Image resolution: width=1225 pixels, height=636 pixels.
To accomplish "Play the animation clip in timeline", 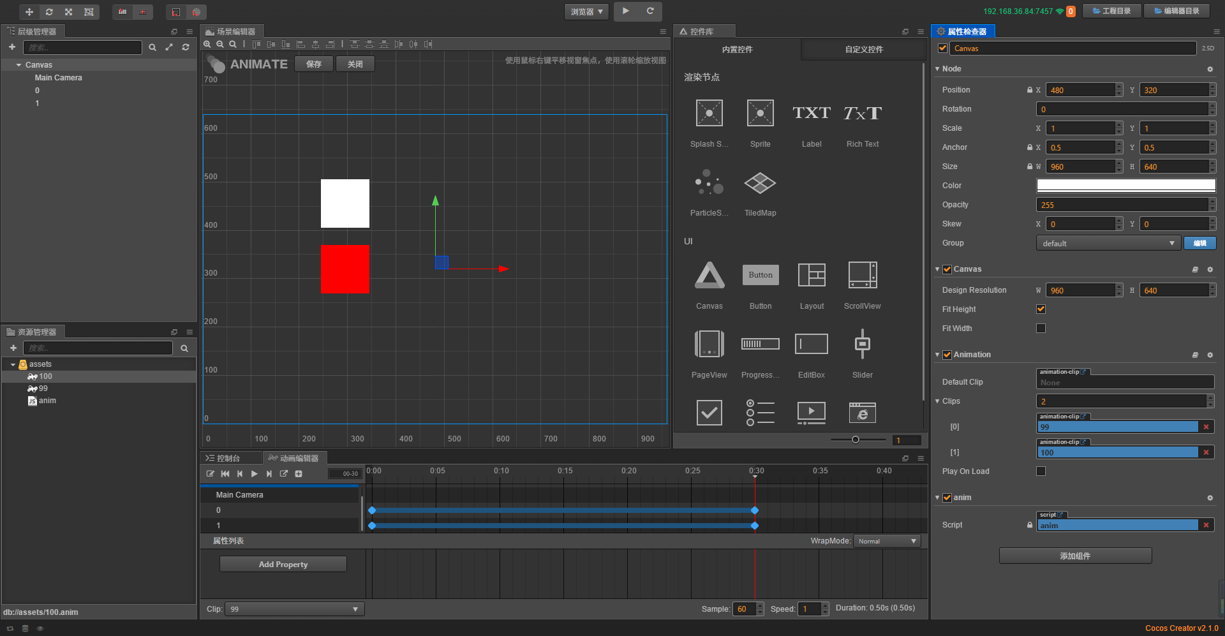I will pos(255,474).
